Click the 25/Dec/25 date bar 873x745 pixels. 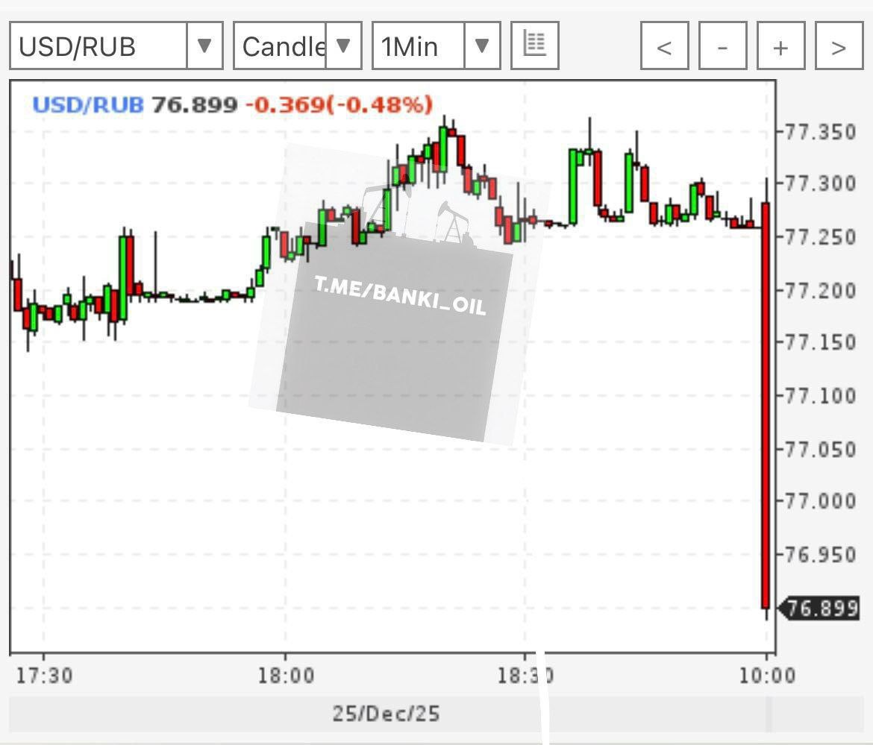387,714
